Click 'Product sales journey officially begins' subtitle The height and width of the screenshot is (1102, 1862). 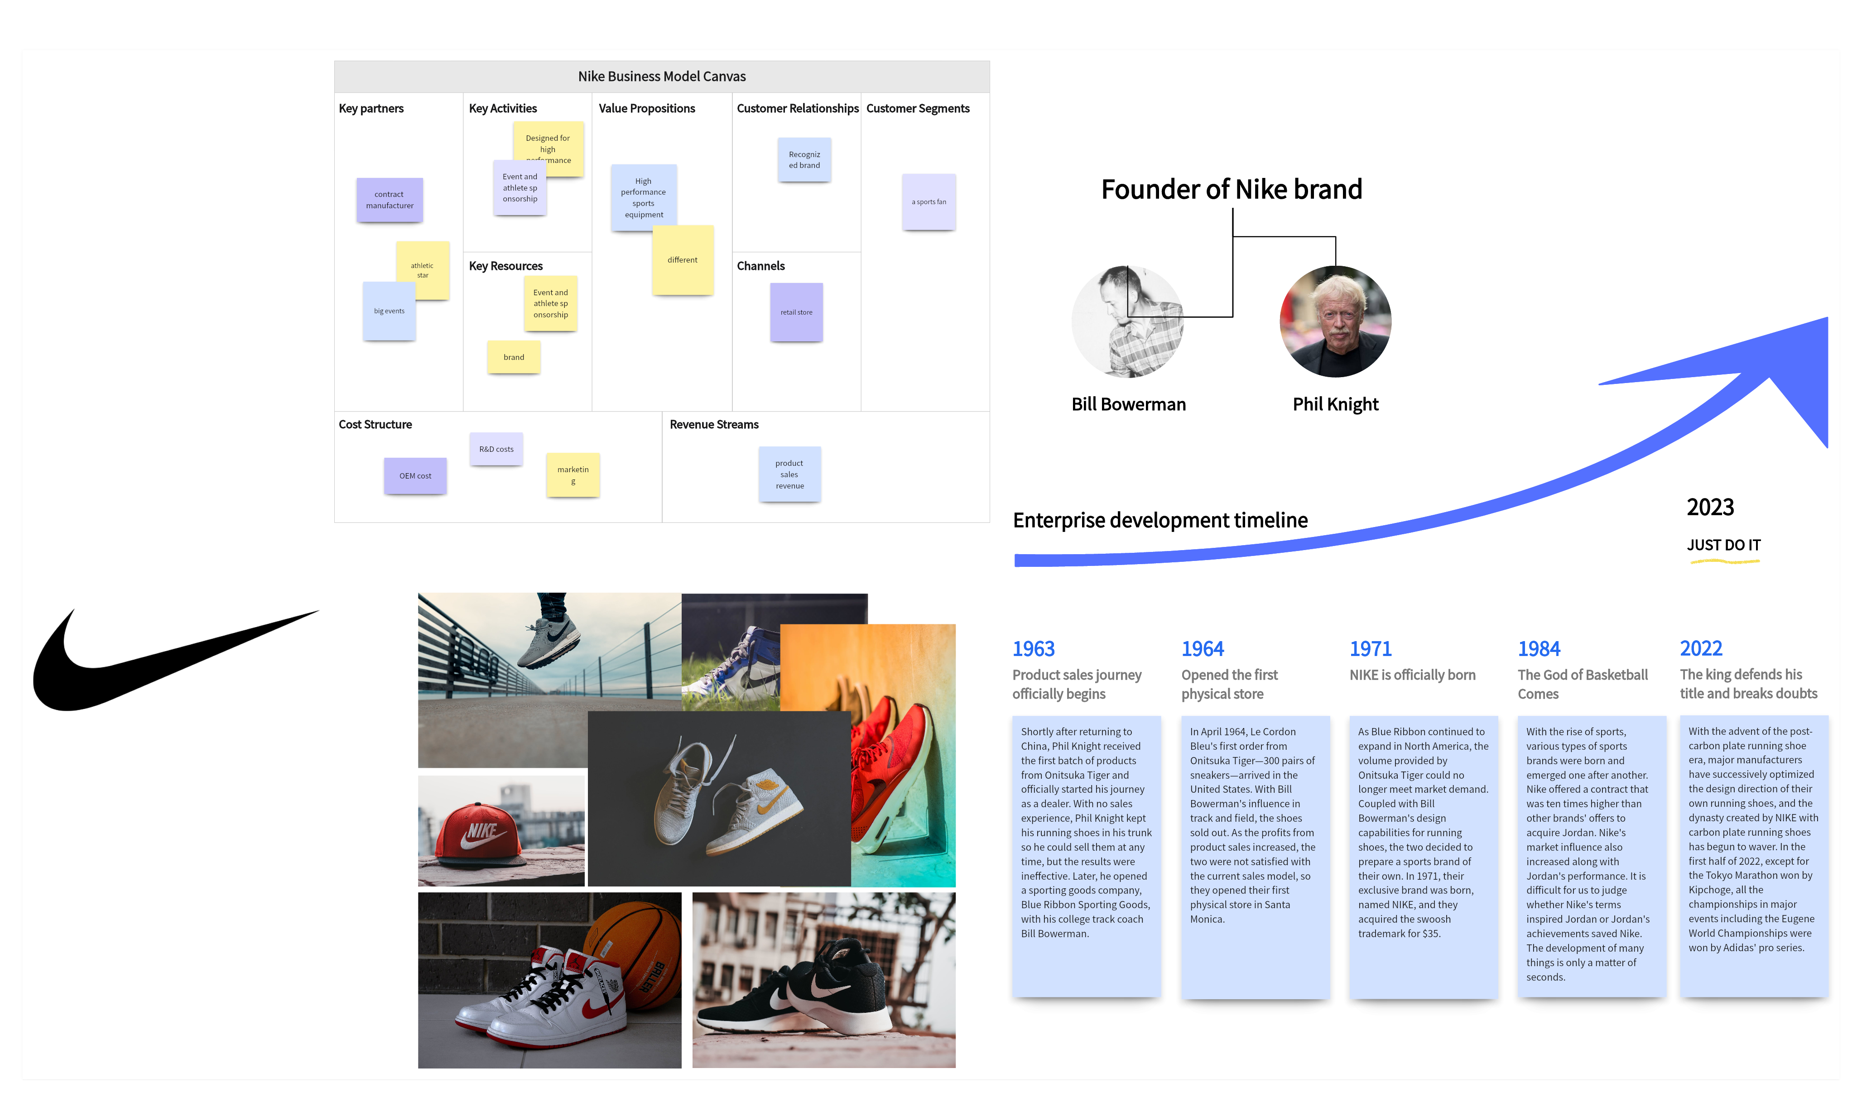coord(1077,685)
